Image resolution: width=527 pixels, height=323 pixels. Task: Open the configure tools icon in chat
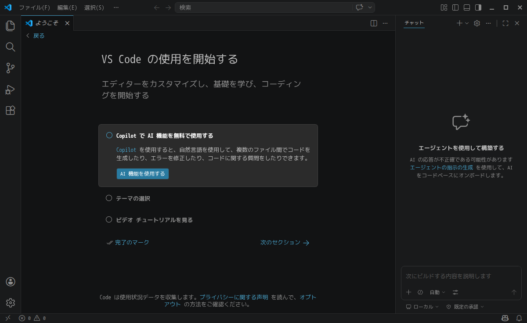pyautogui.click(x=455, y=292)
